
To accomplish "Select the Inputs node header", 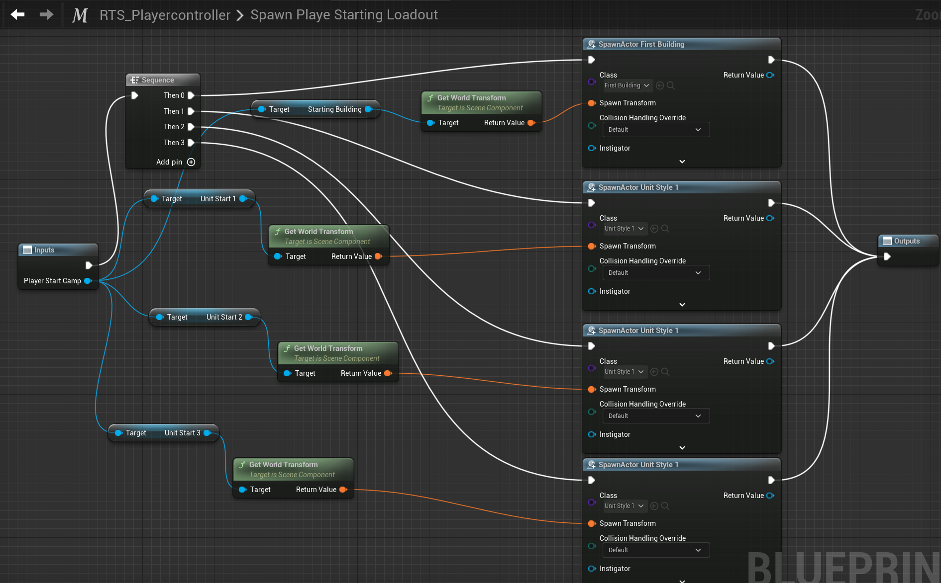I will tap(44, 250).
